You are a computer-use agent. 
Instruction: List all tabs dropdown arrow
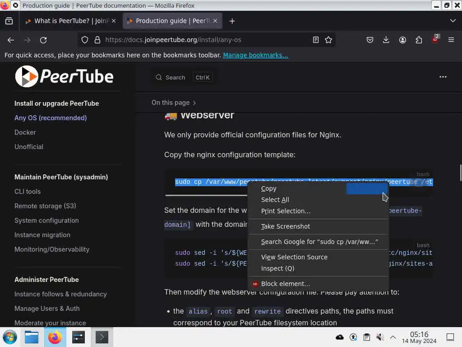(453, 21)
